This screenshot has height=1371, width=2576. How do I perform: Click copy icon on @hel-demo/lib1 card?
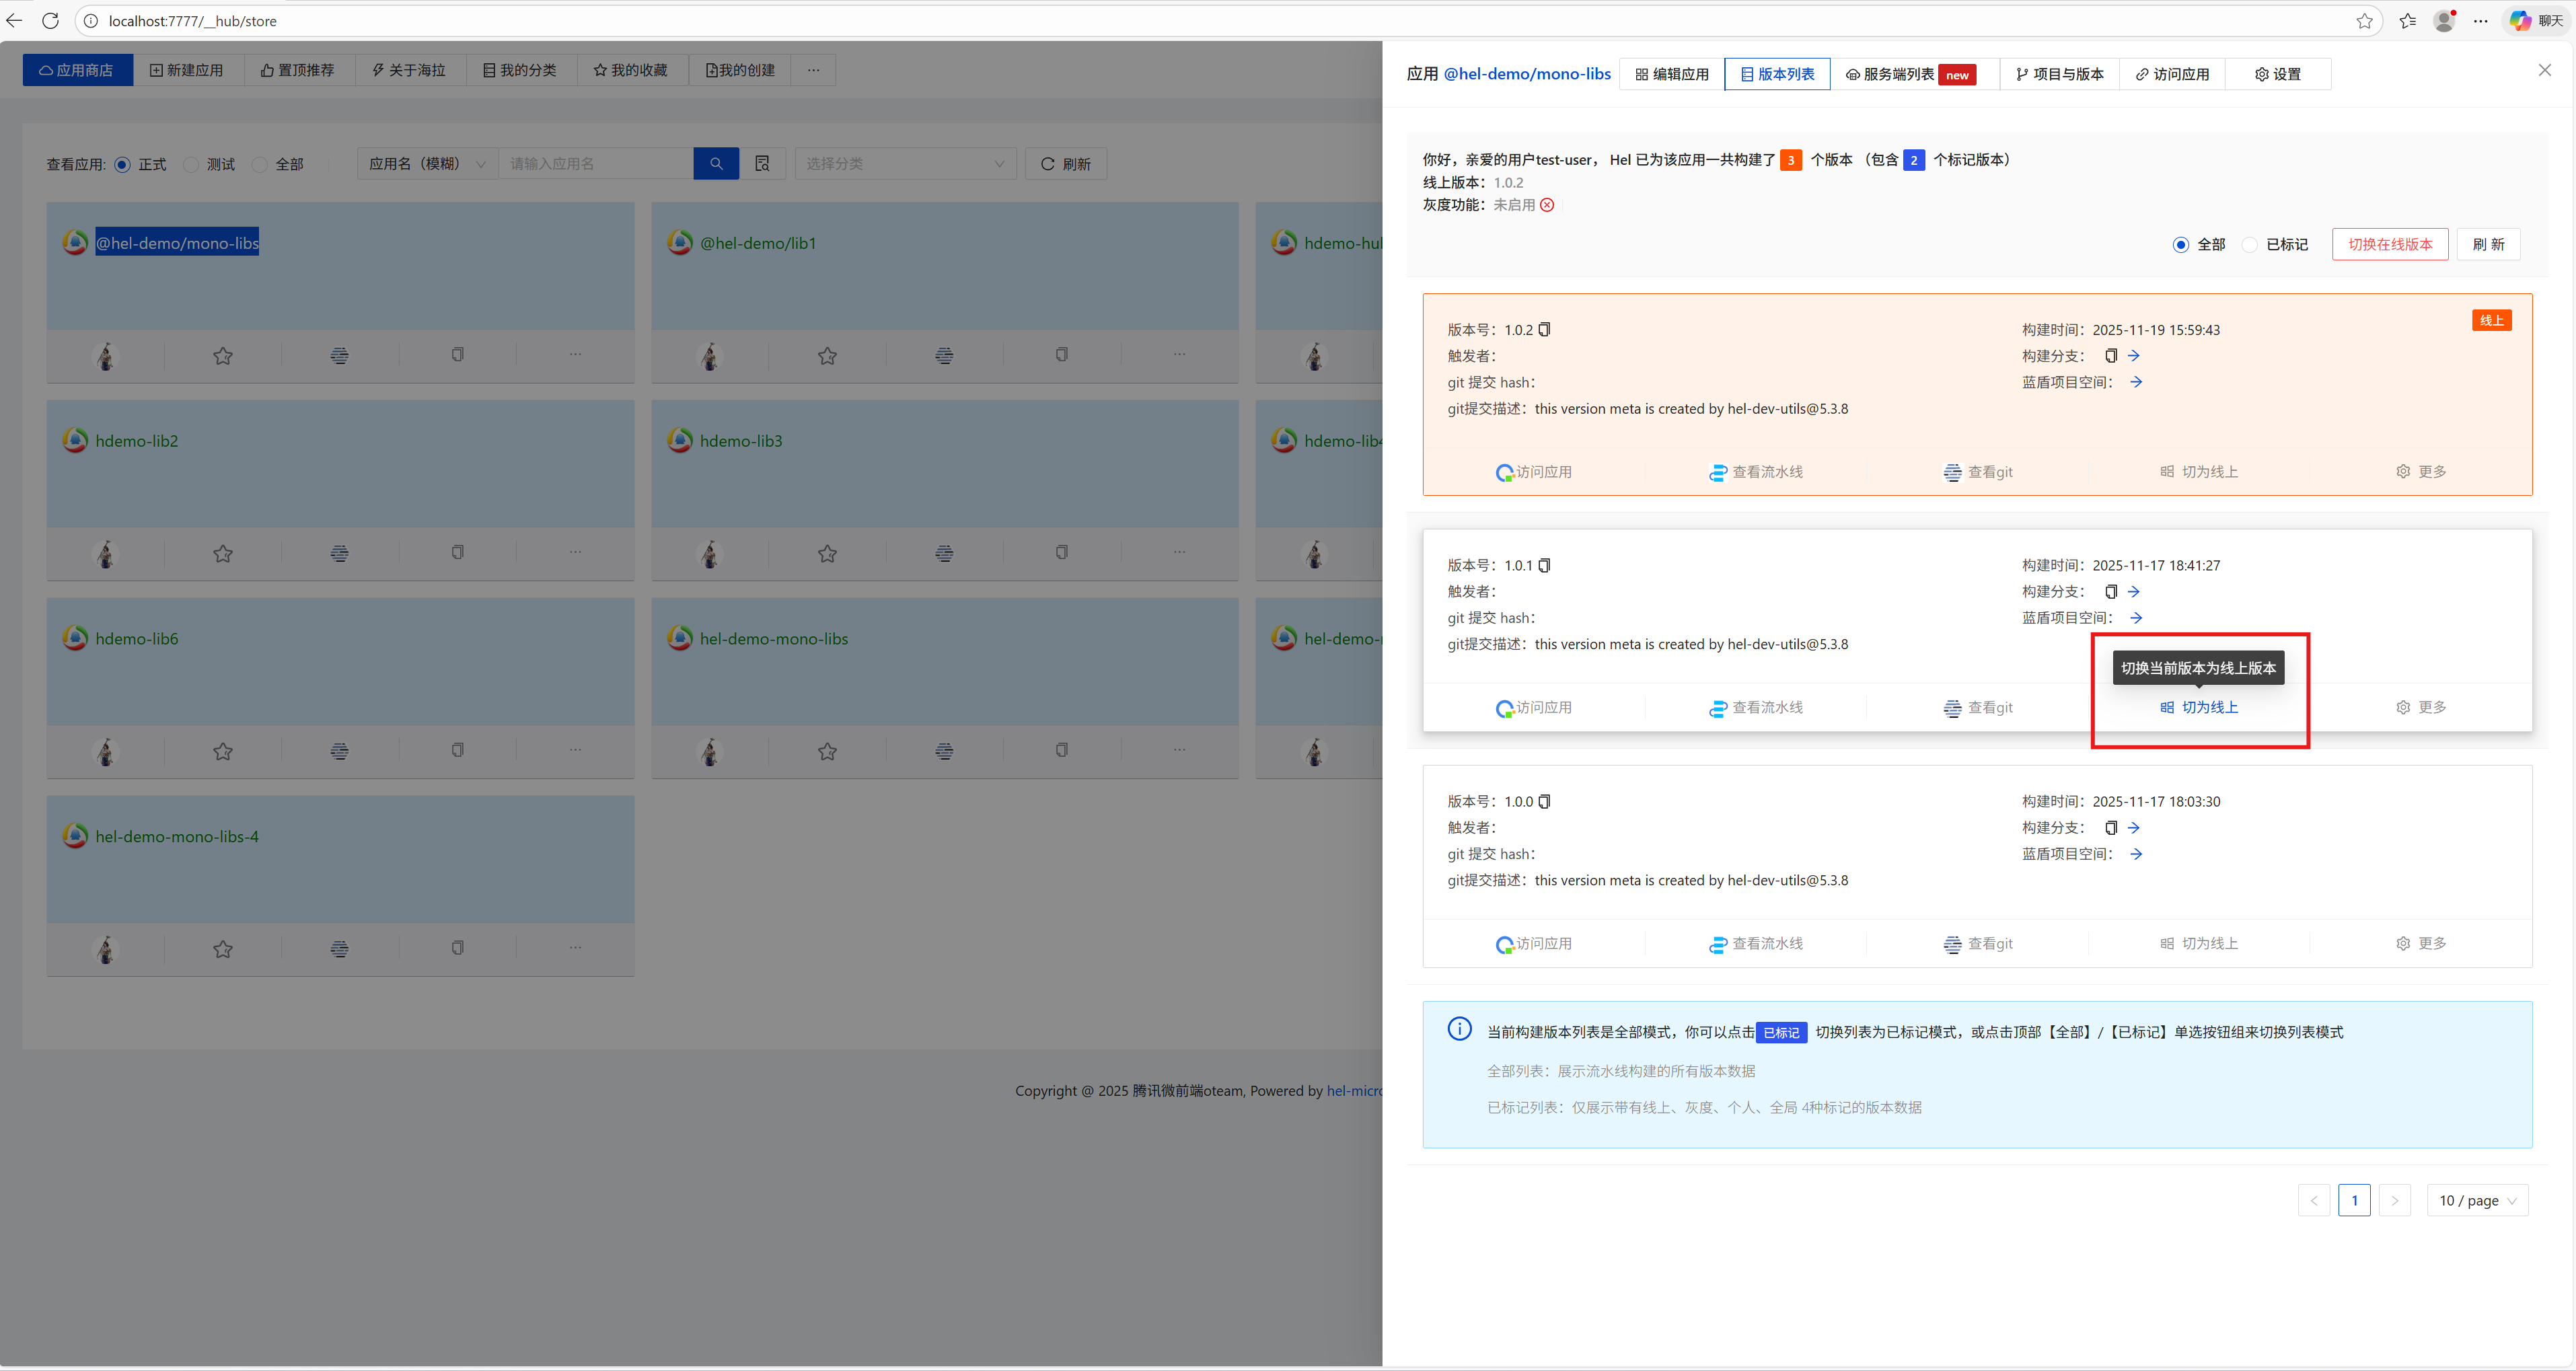click(x=1061, y=355)
